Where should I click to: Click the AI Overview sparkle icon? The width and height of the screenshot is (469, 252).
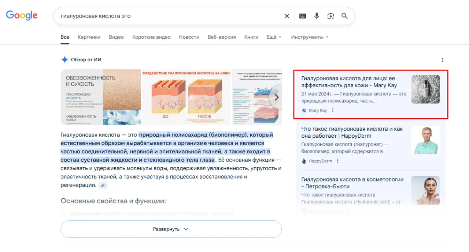64,60
